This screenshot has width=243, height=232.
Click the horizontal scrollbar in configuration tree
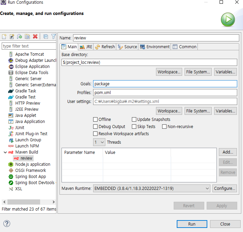tap(24, 202)
